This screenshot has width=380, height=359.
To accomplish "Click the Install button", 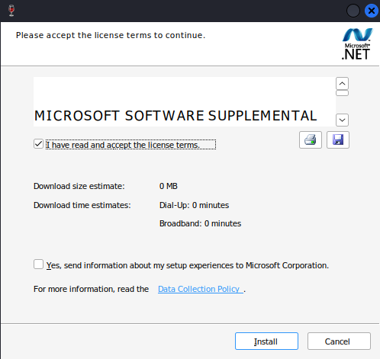I will pyautogui.click(x=266, y=341).
